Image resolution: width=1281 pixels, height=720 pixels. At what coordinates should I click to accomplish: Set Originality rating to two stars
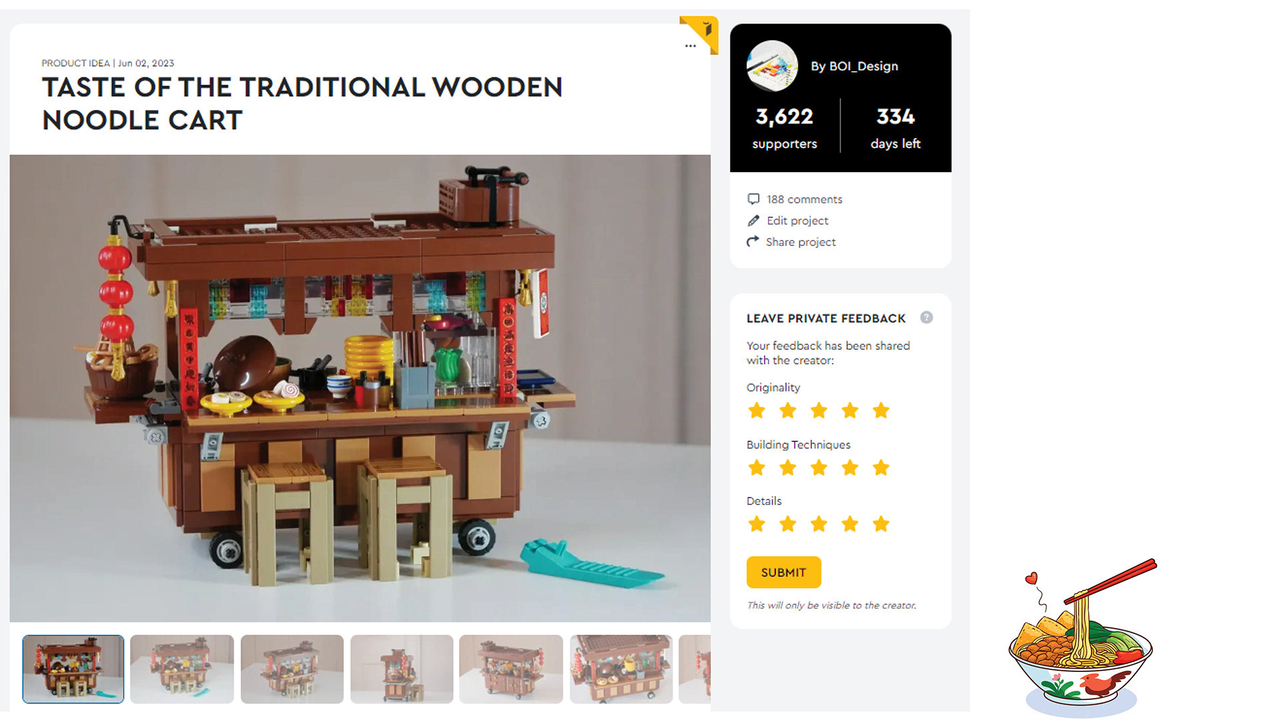[788, 411]
